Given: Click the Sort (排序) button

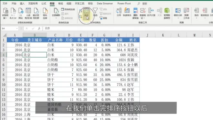Looking at the screenshot, I should tap(86, 13).
